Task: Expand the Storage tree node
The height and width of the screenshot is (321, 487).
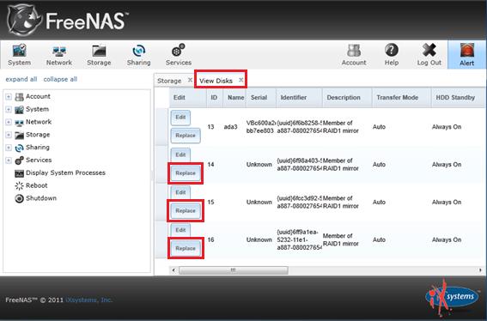Action: (x=9, y=135)
